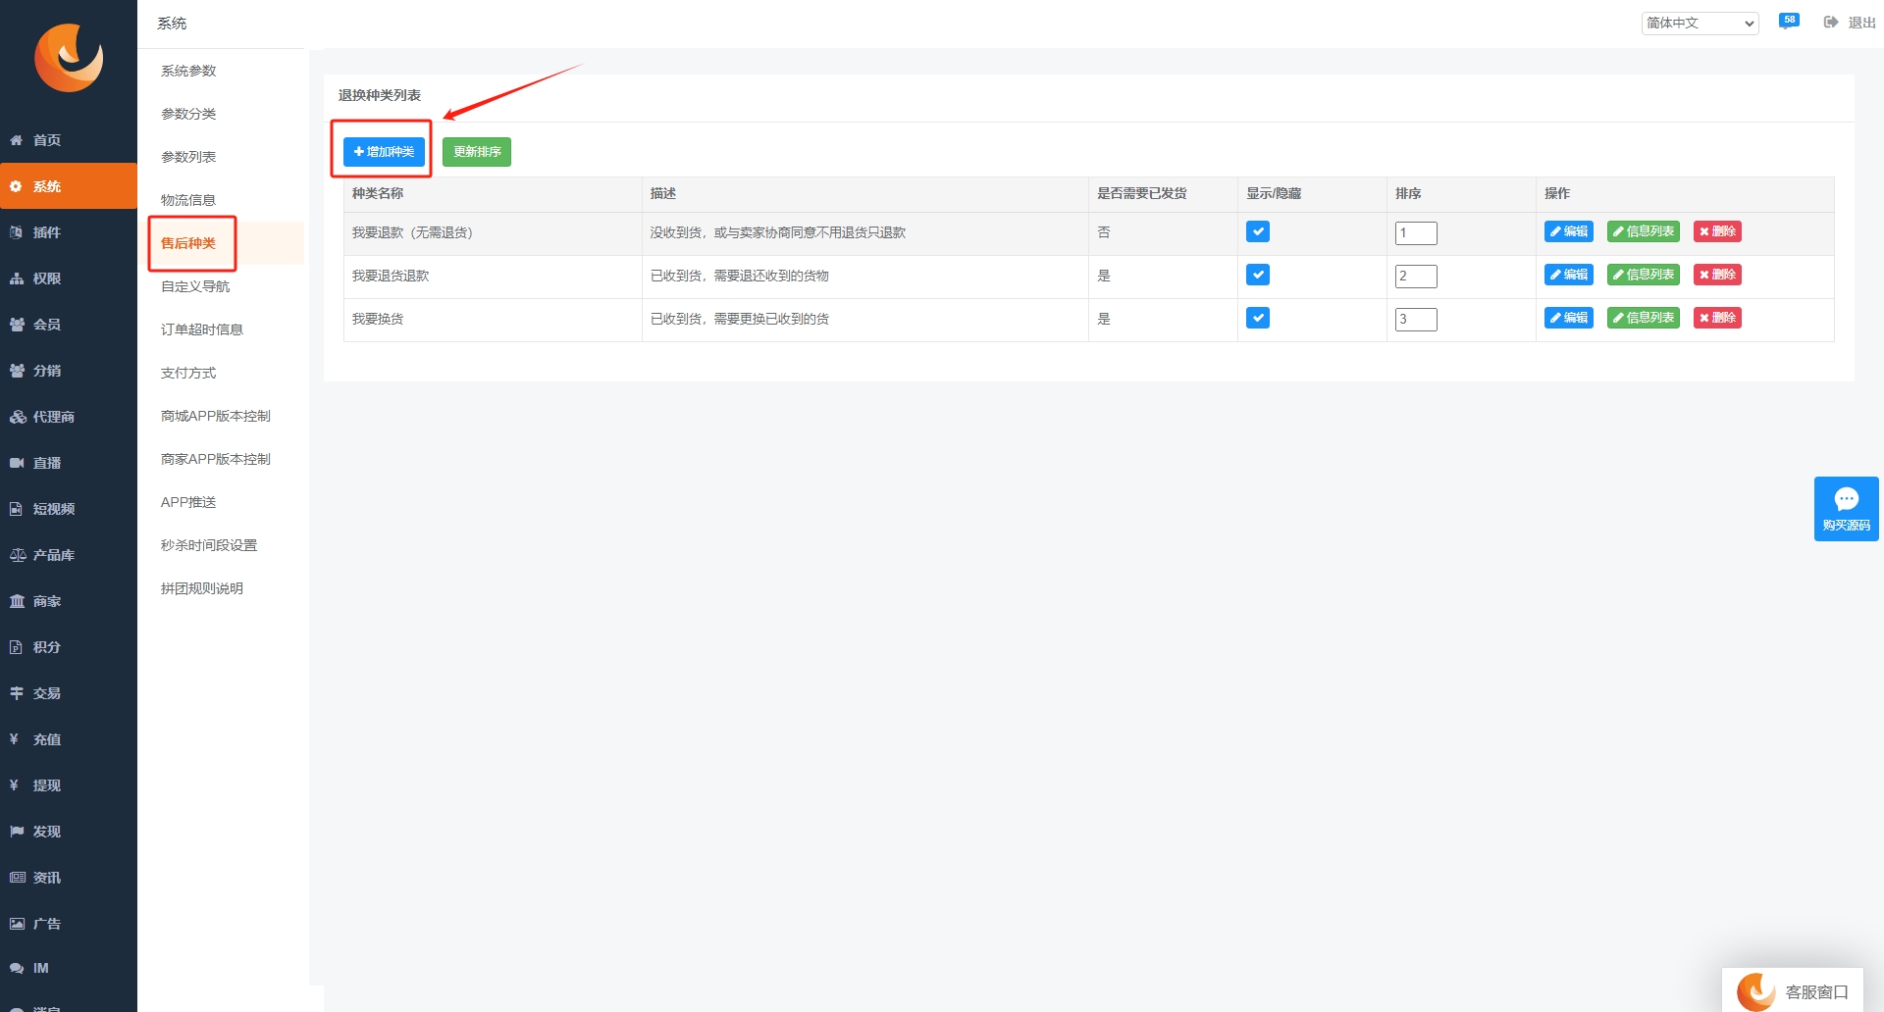Screen dimensions: 1884x1012
Task: Click the sort field containing 3
Action: point(1416,320)
